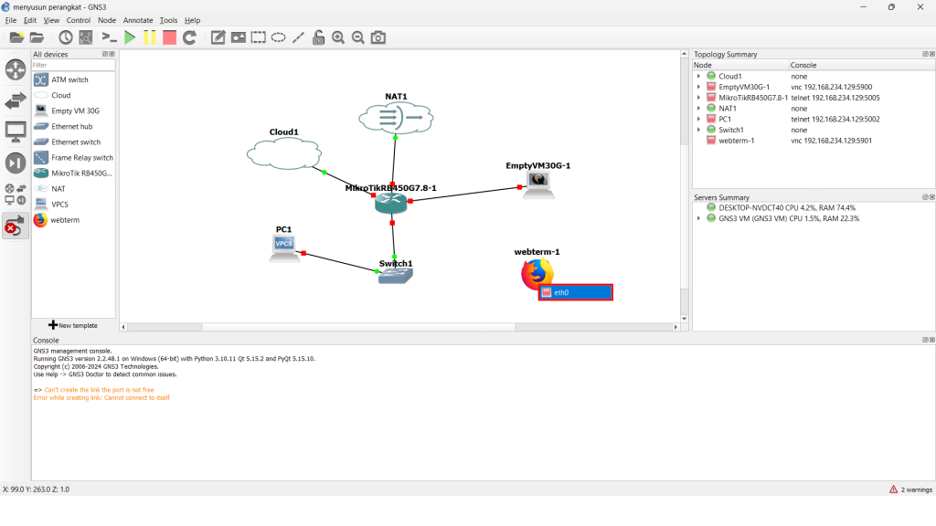Select the Browse end devices monitor icon
The height and width of the screenshot is (526, 936).
click(x=16, y=131)
